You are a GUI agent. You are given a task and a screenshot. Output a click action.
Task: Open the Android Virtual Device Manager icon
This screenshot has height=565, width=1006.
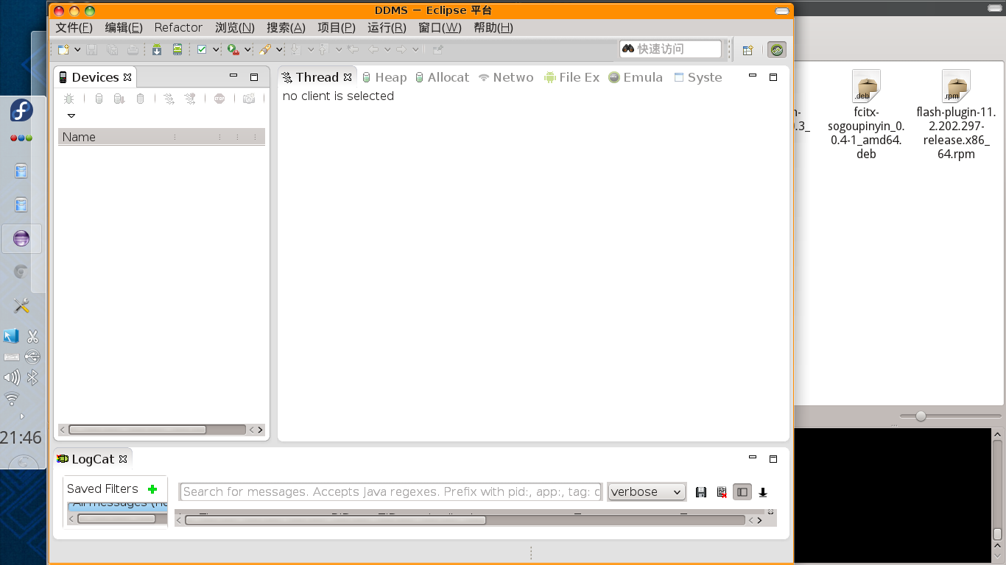[x=177, y=49]
